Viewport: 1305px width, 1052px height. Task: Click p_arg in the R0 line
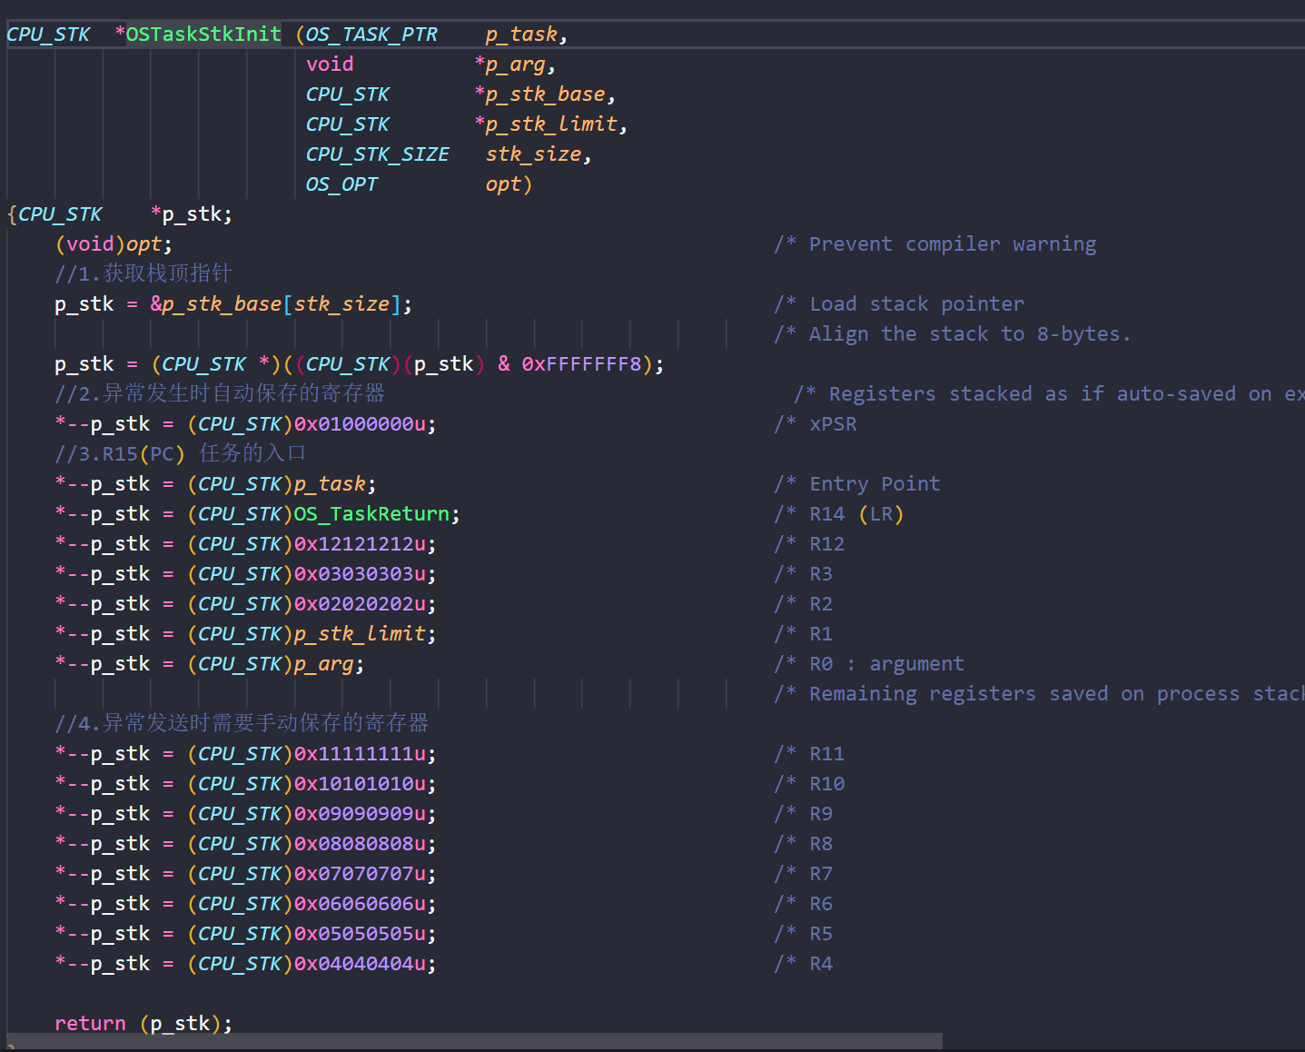(x=323, y=664)
